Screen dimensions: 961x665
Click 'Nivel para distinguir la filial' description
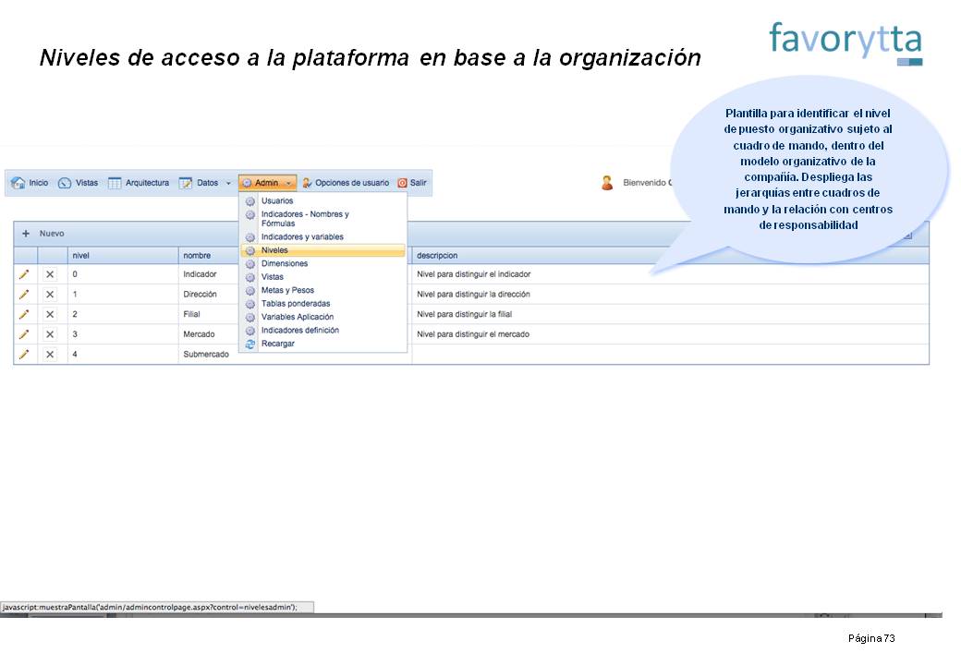465,314
